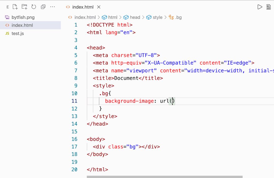Click line number 16 in gutter
The width and height of the screenshot is (274, 178).
coord(74,139)
